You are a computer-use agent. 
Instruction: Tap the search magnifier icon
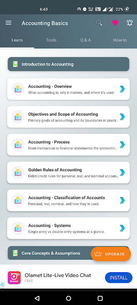click(x=99, y=23)
